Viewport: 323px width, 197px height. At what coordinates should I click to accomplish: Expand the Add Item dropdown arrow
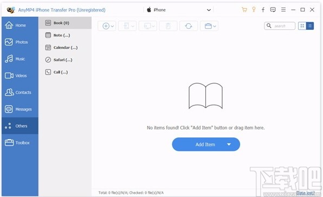(229, 145)
